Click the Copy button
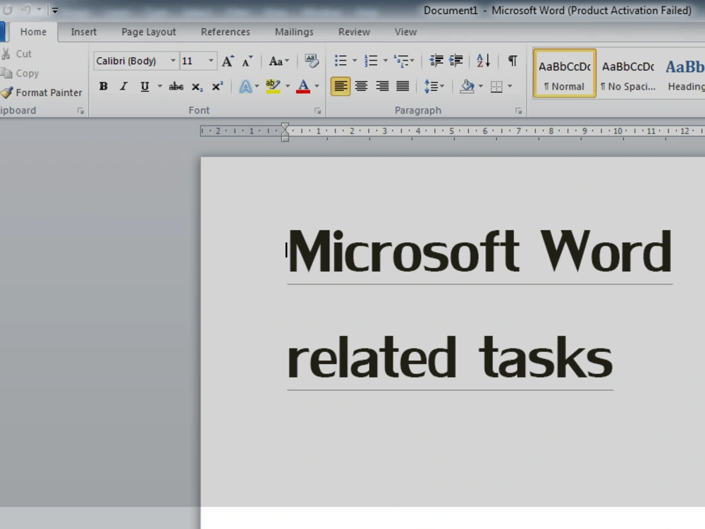 point(20,73)
